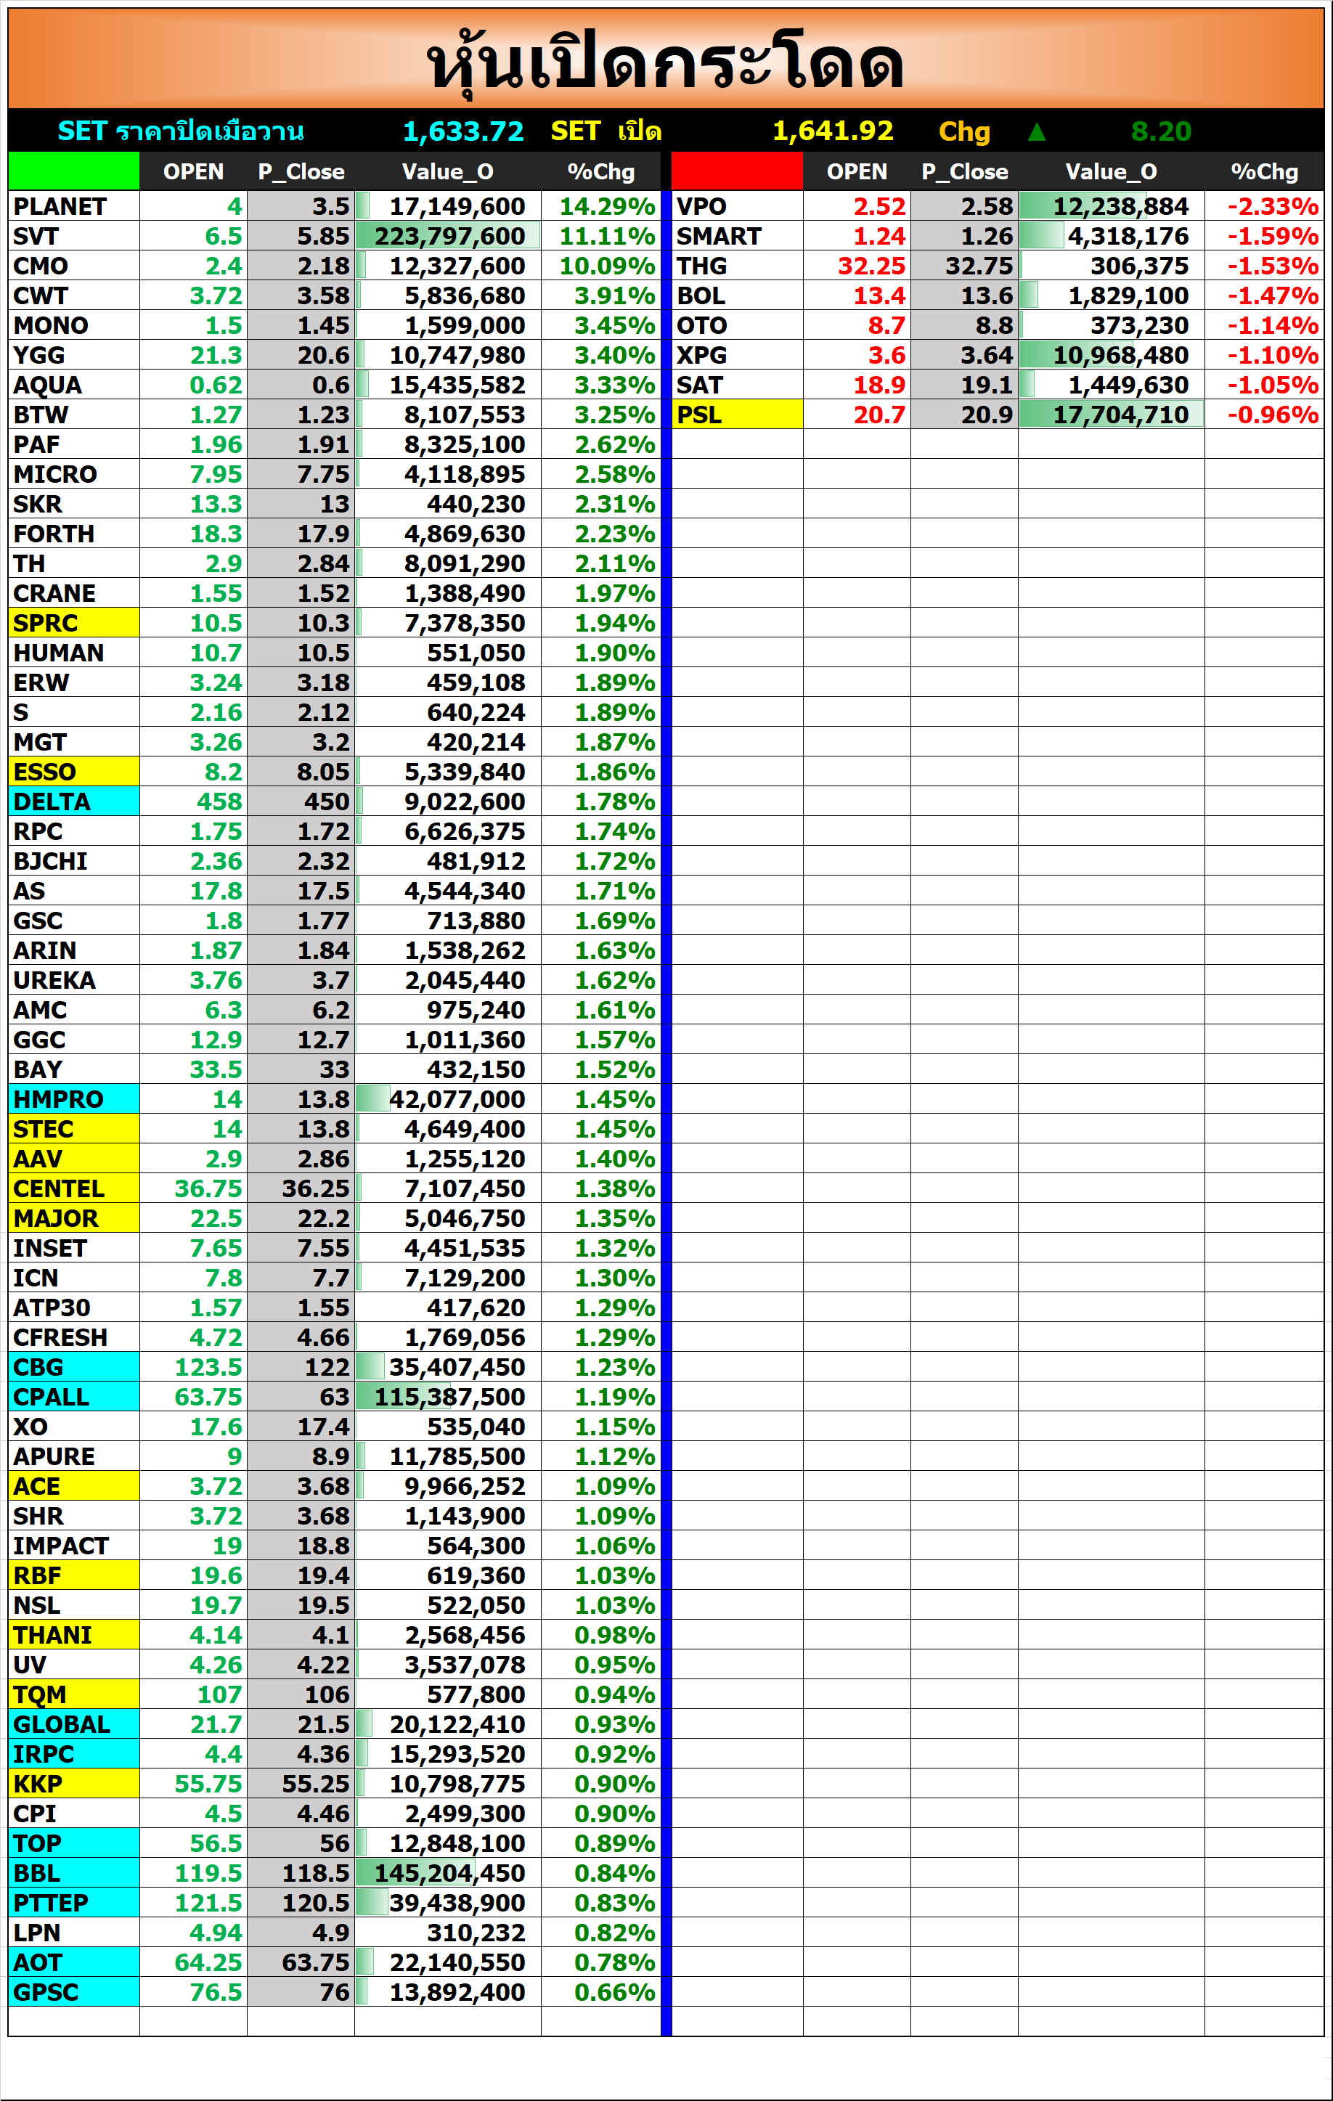Click BBL's value 145,204,450
Image resolution: width=1333 pixels, height=2101 pixels.
tap(449, 1872)
